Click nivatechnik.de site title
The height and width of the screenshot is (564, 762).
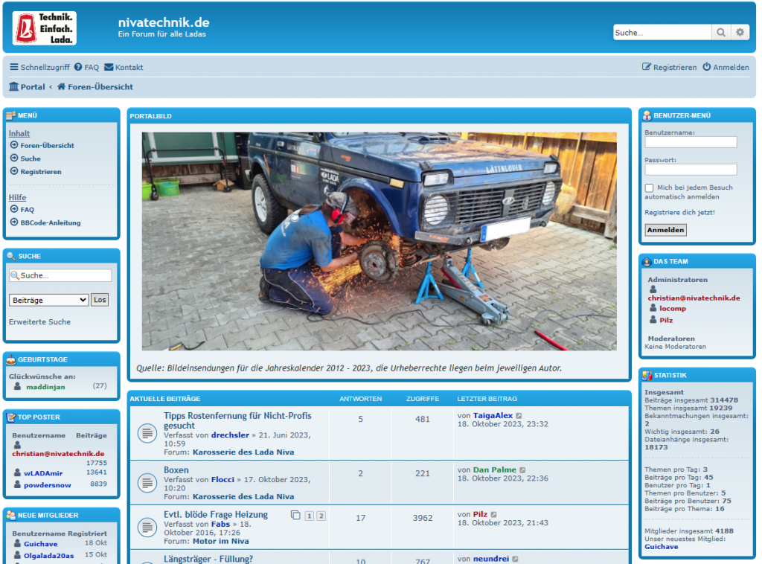pos(164,22)
